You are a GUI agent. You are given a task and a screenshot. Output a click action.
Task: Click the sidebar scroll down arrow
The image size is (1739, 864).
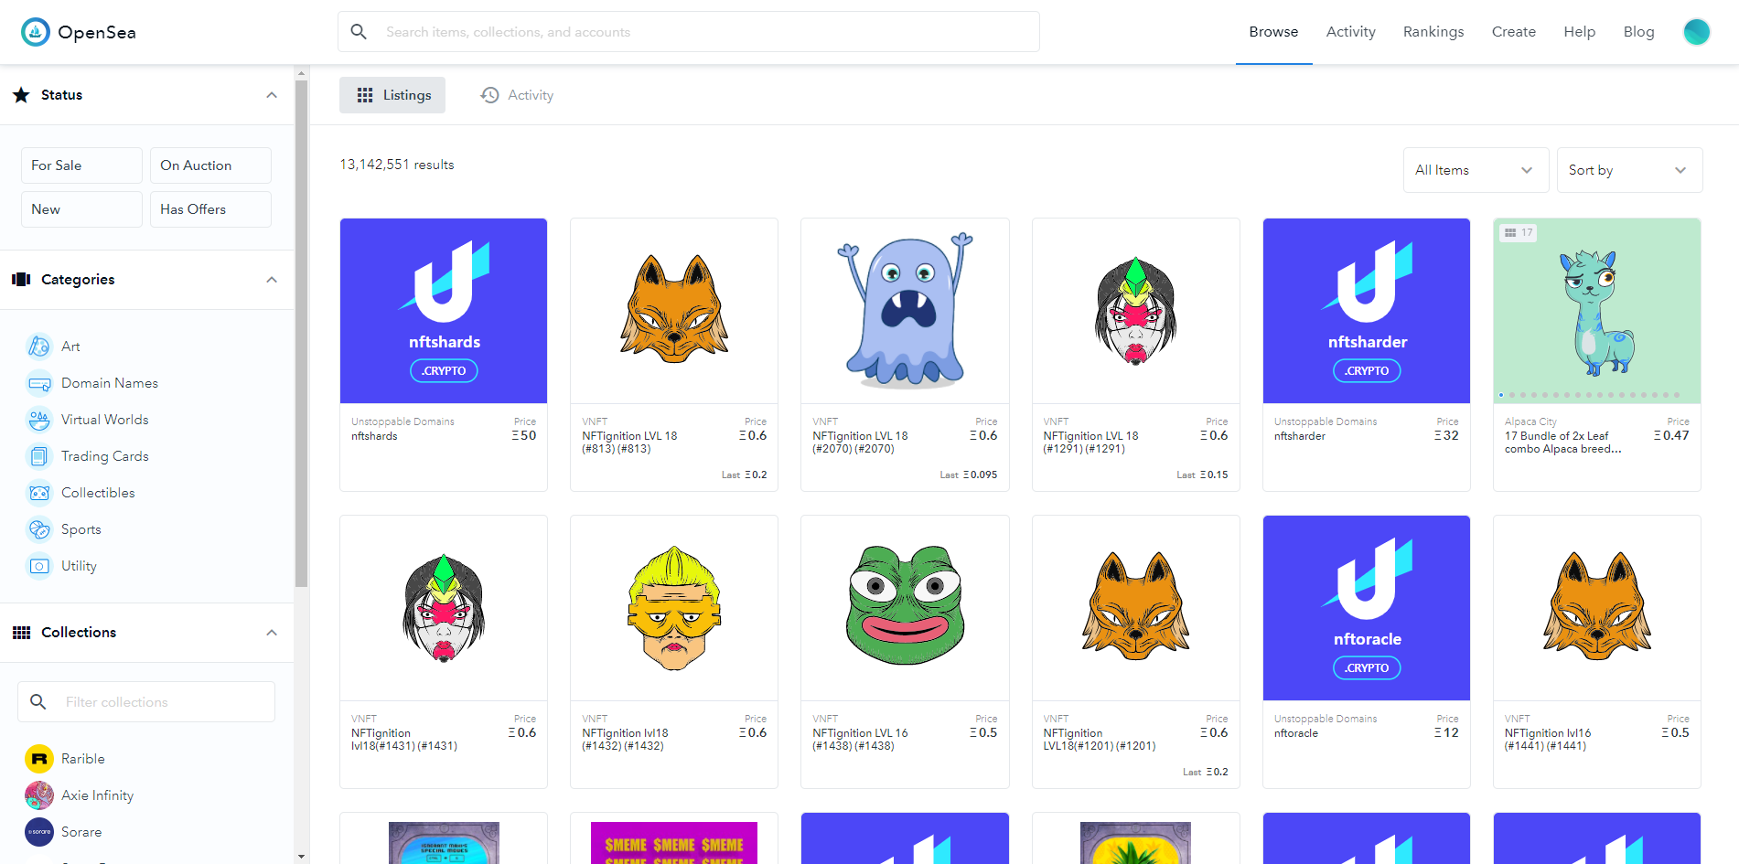pos(302,857)
